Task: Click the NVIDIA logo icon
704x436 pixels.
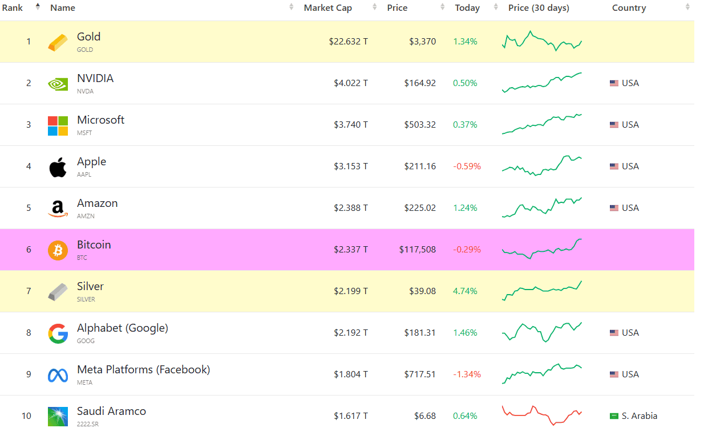Action: click(57, 83)
